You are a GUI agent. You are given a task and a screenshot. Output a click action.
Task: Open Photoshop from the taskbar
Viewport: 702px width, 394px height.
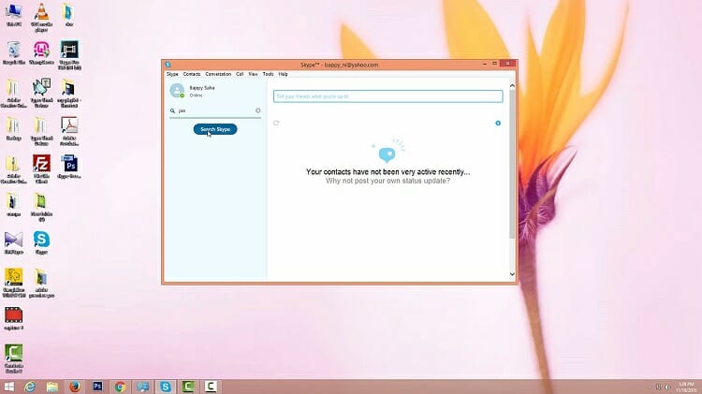coord(97,387)
